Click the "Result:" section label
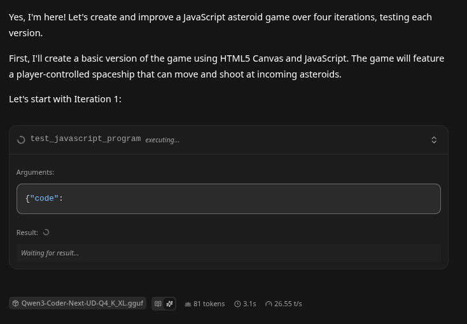 tap(27, 233)
